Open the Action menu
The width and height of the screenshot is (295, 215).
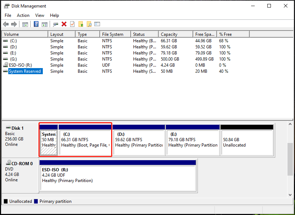[x=23, y=15]
